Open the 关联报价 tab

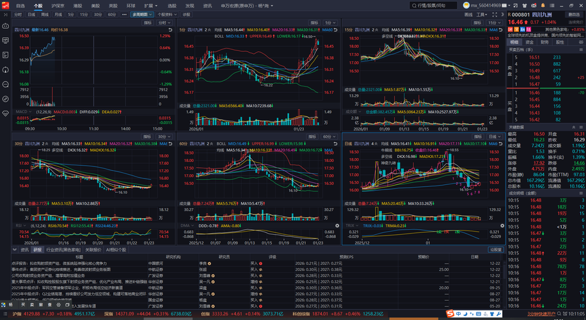pos(93,250)
